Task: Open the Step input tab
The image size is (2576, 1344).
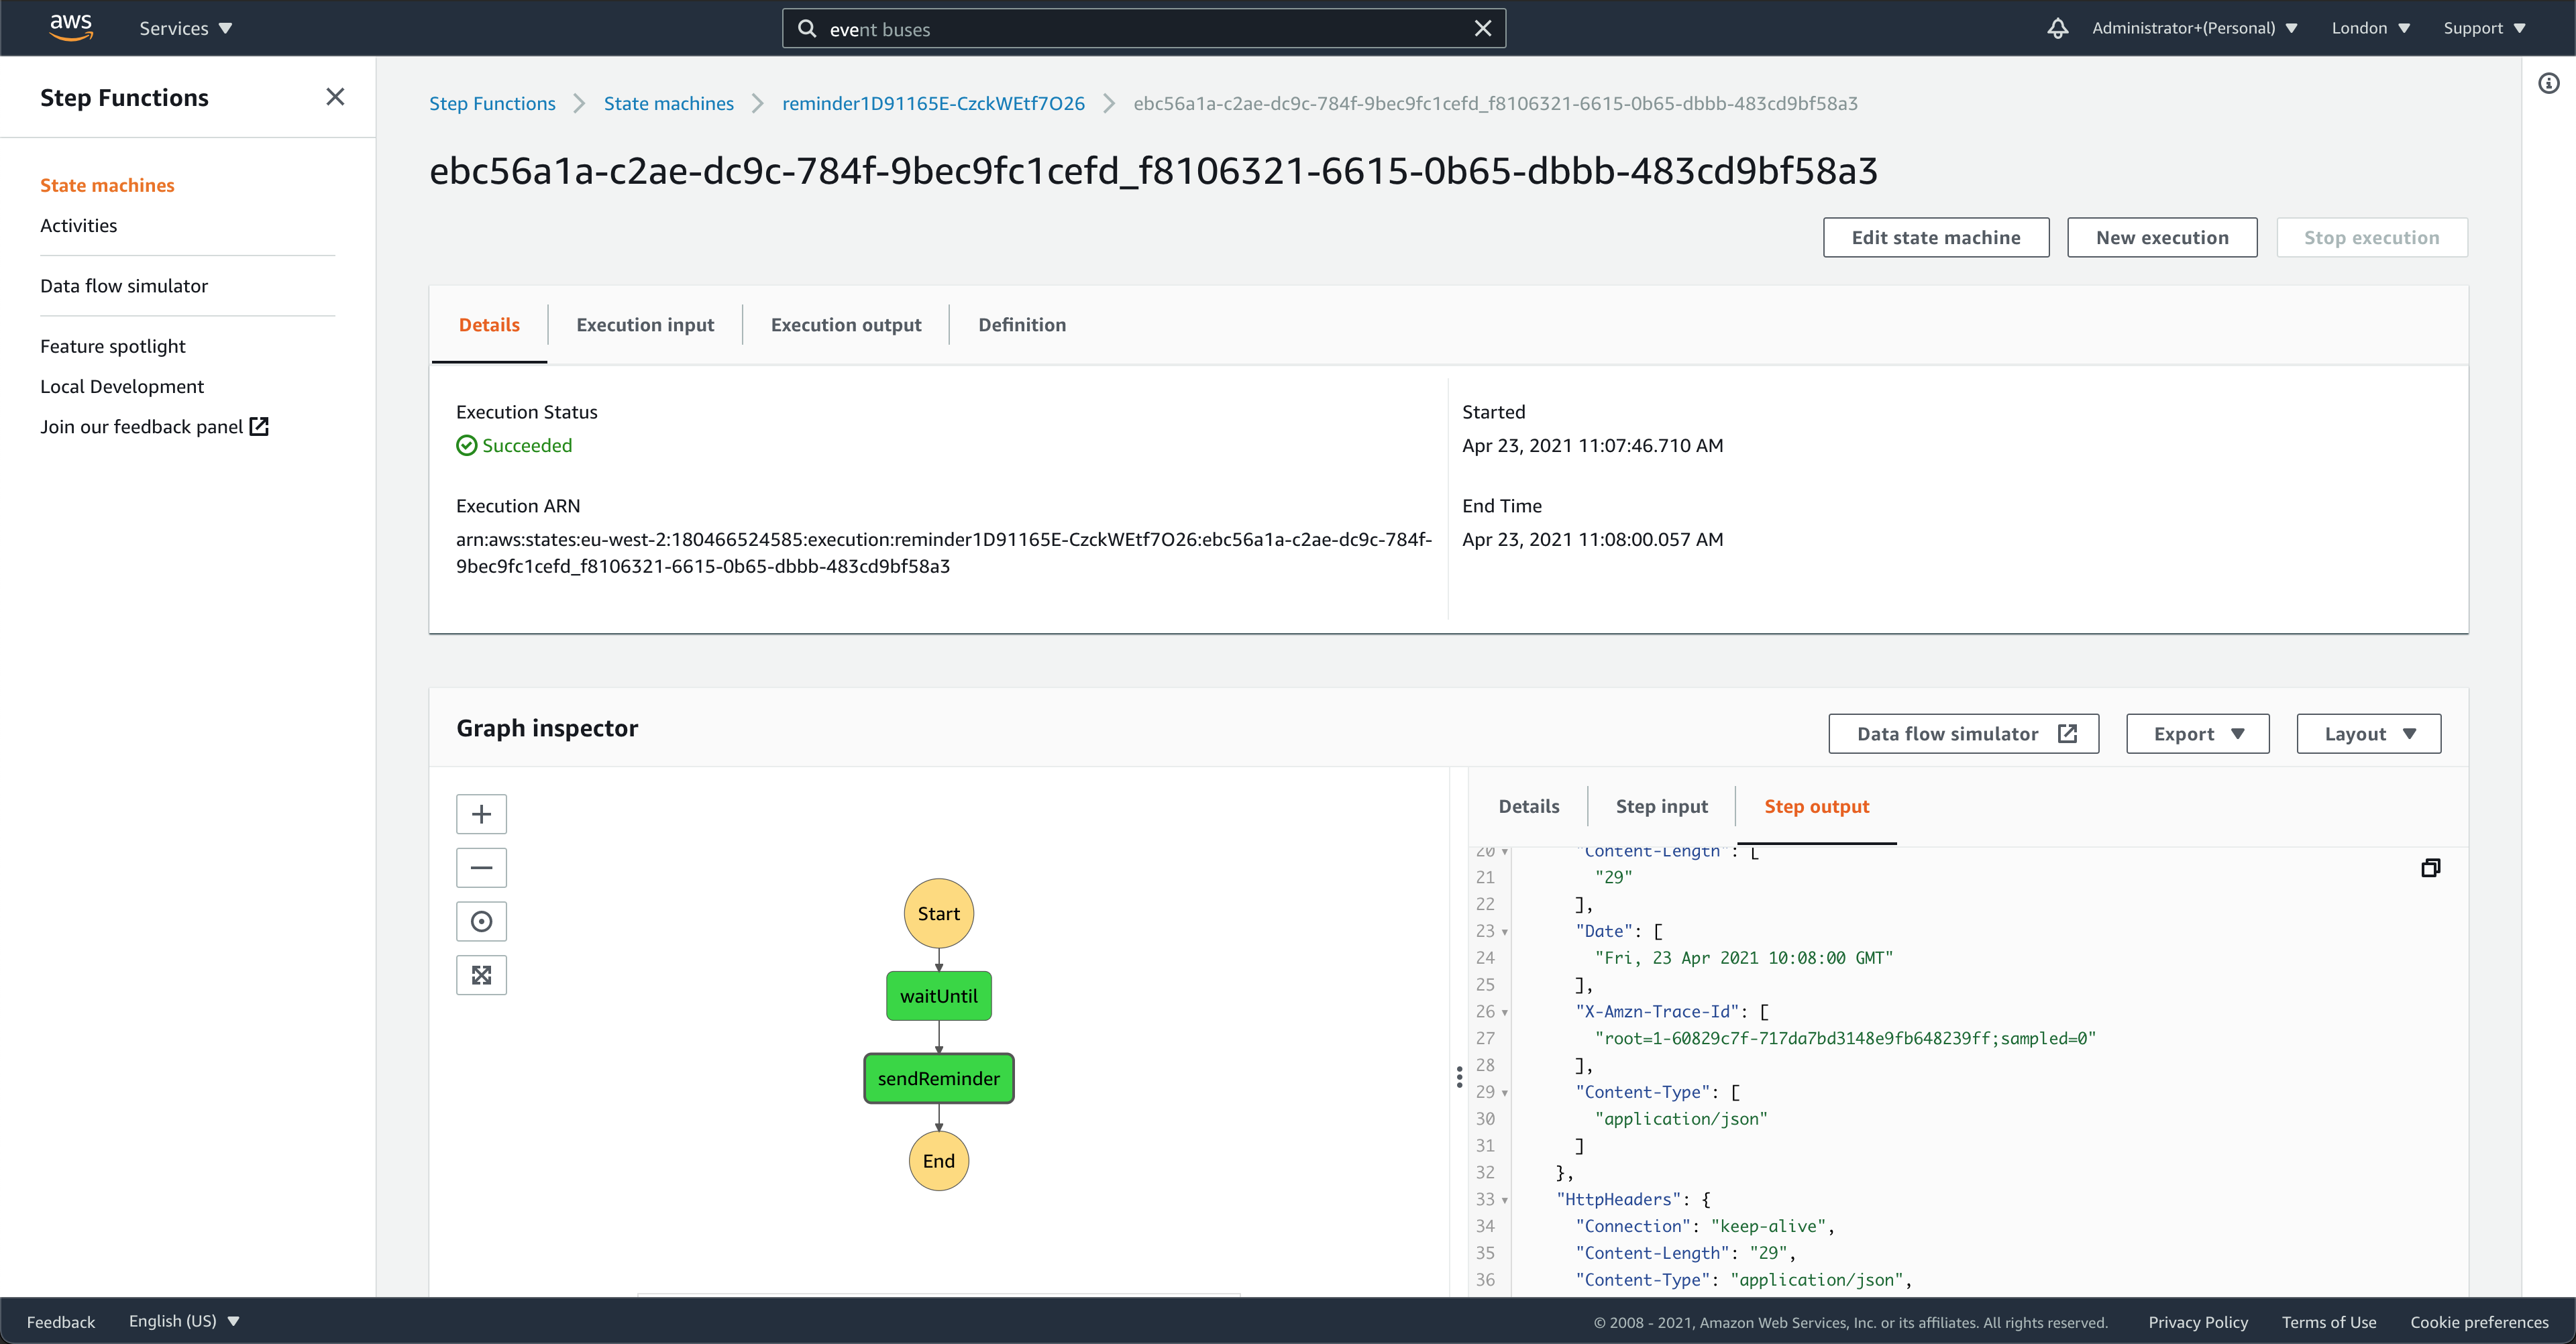Action: coord(1661,806)
